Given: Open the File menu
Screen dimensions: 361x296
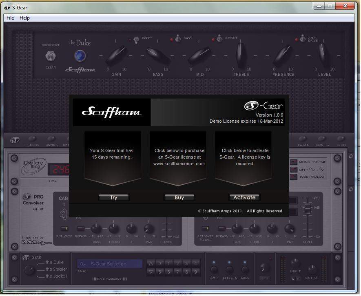Looking at the screenshot, I should pyautogui.click(x=10, y=18).
